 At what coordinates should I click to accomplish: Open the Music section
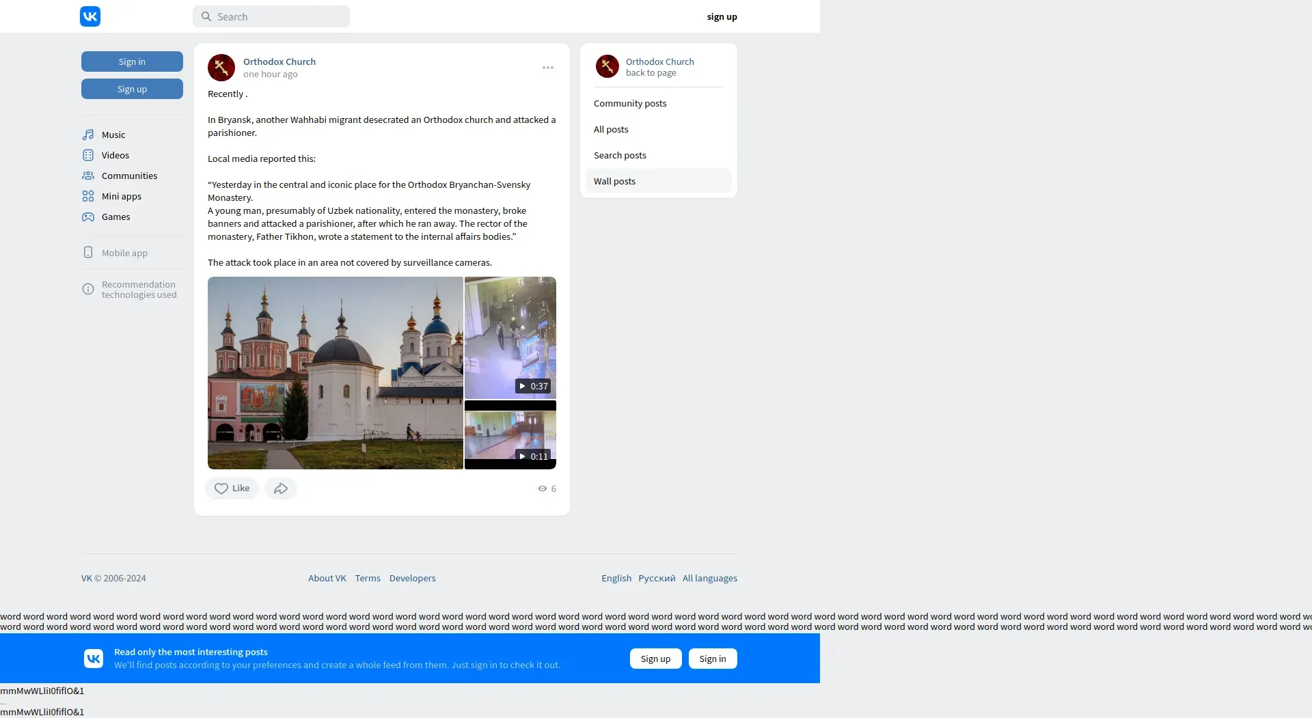point(113,135)
